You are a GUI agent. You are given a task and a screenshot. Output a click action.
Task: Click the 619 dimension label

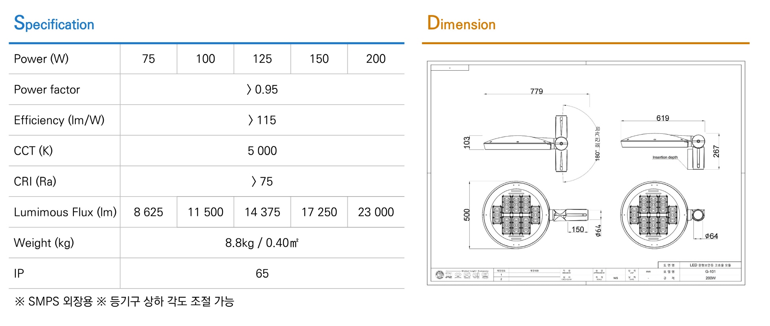663,118
